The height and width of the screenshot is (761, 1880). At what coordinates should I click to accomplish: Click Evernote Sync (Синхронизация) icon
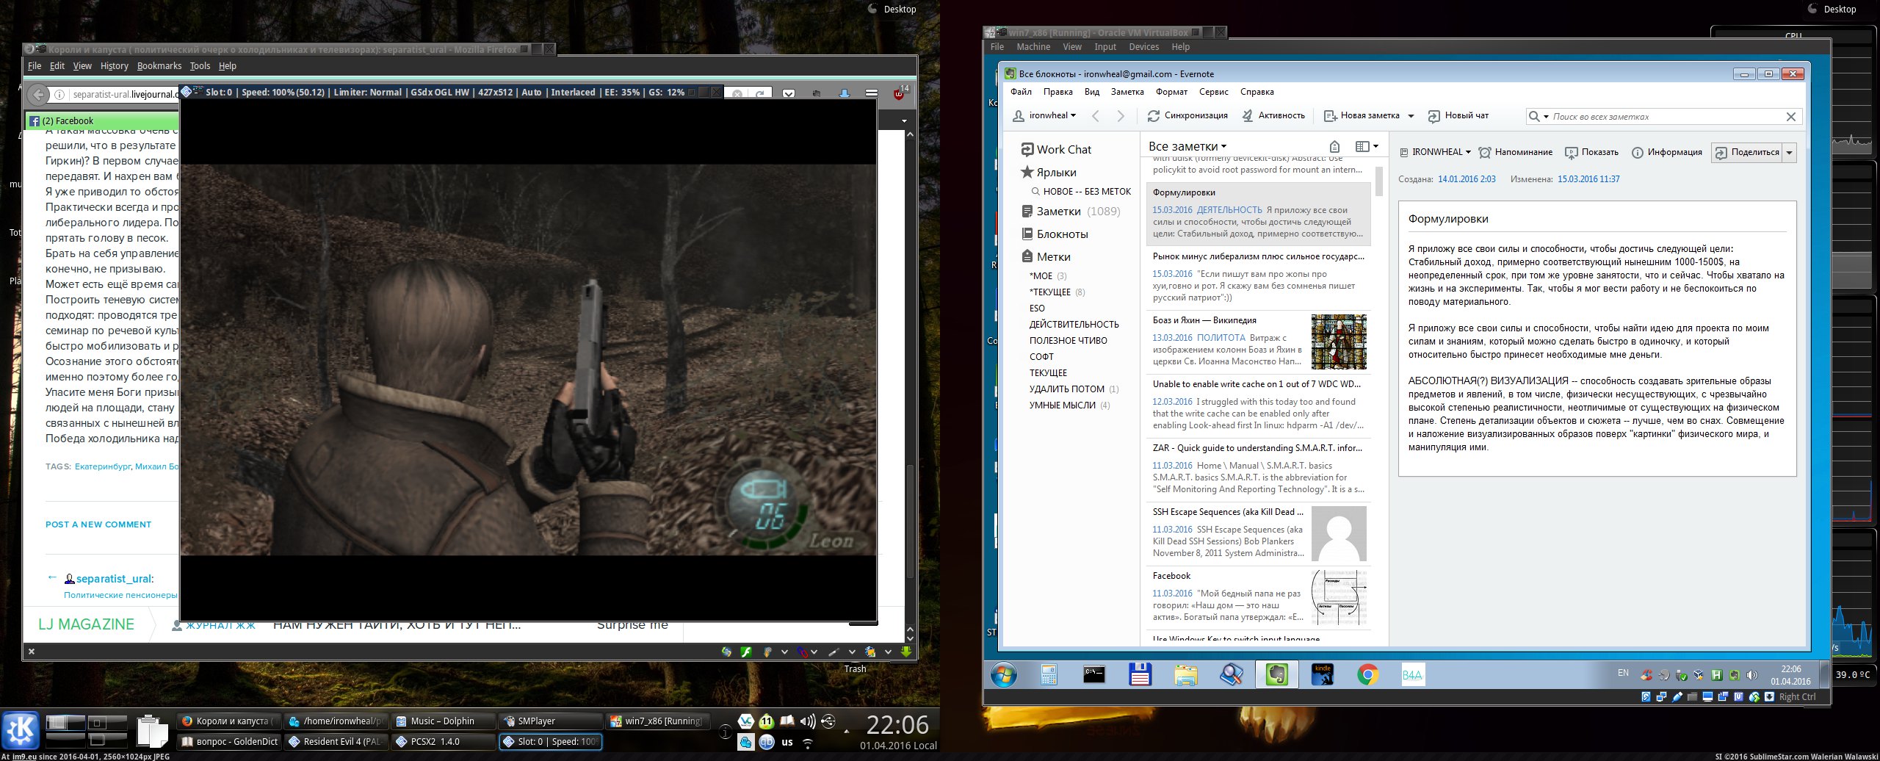[1154, 116]
